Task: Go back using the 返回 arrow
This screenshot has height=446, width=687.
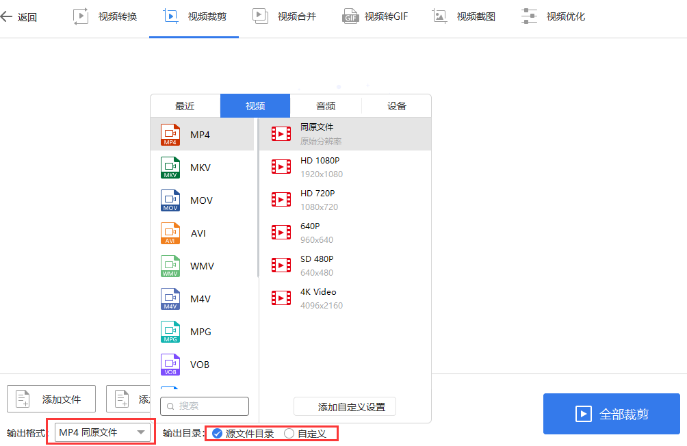Action: 6,17
